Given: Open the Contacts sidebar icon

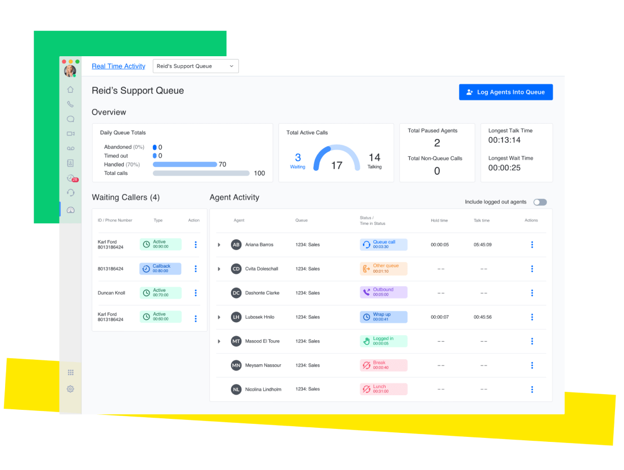Looking at the screenshot, I should pyautogui.click(x=70, y=163).
